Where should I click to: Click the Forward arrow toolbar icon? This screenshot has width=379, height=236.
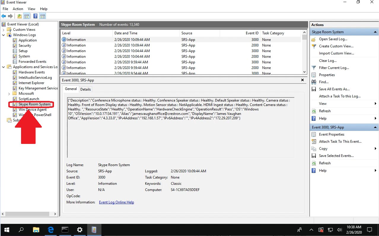point(10,16)
